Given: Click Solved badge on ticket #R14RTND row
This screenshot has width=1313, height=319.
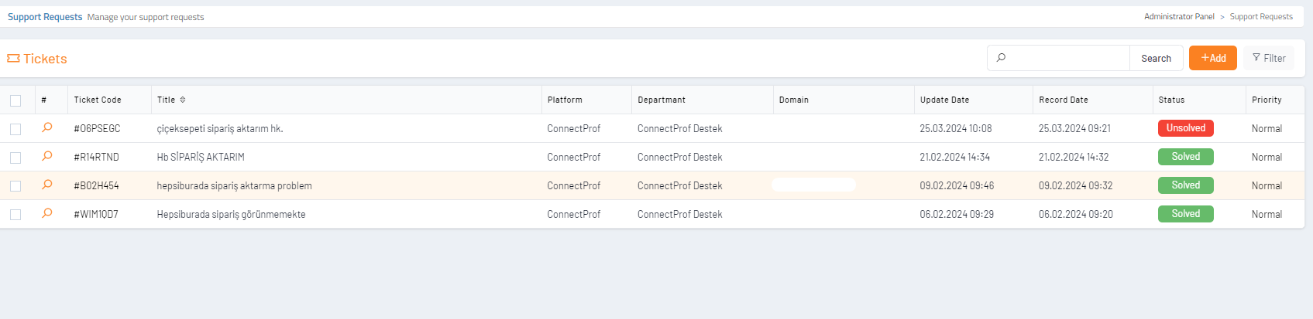Looking at the screenshot, I should click(1185, 157).
